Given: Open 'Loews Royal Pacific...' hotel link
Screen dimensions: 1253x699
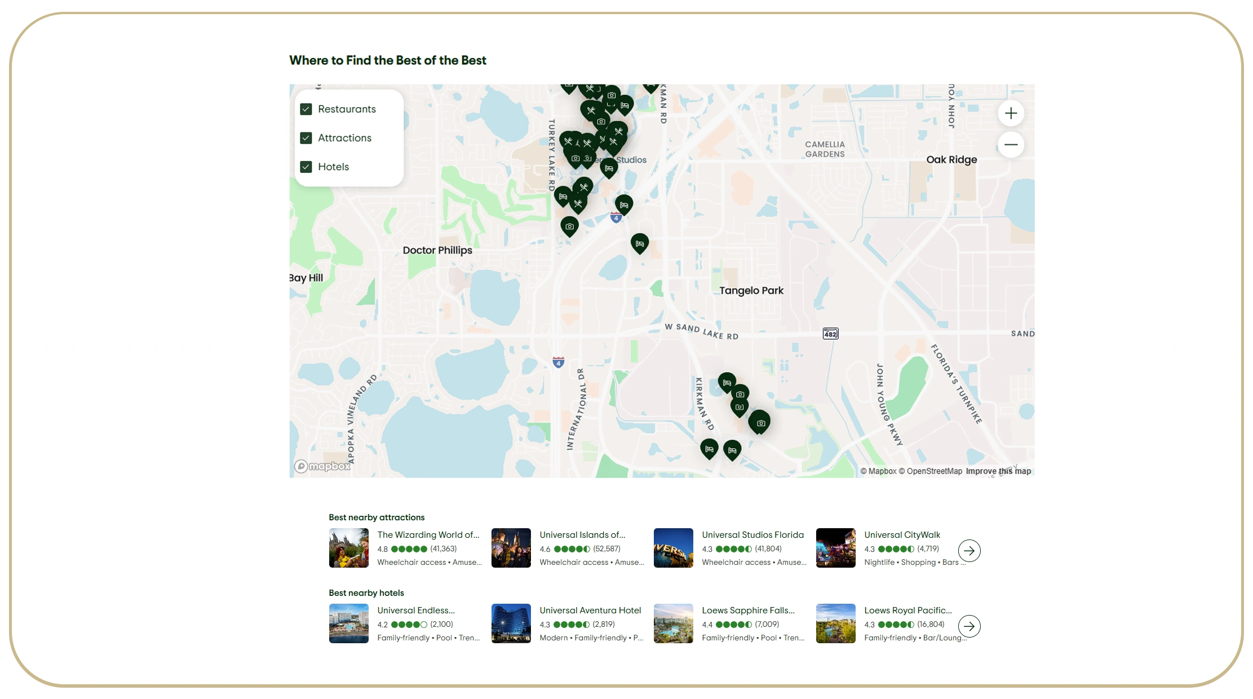Looking at the screenshot, I should pos(908,610).
